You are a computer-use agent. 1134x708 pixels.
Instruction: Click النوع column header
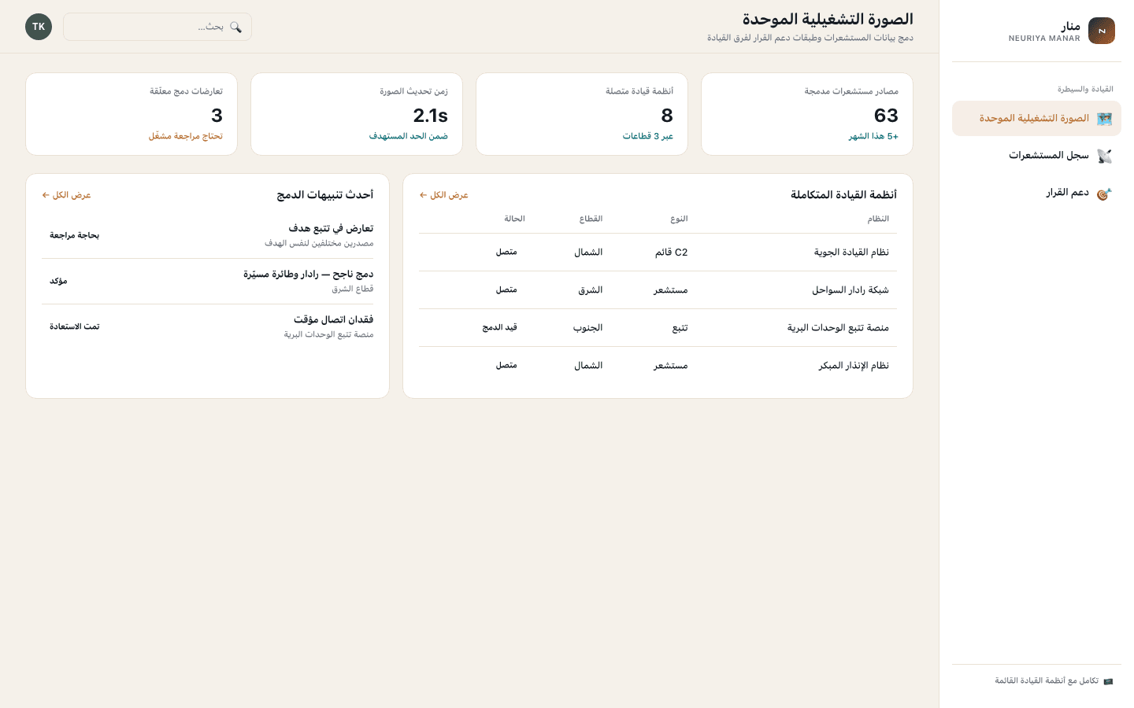pyautogui.click(x=680, y=219)
